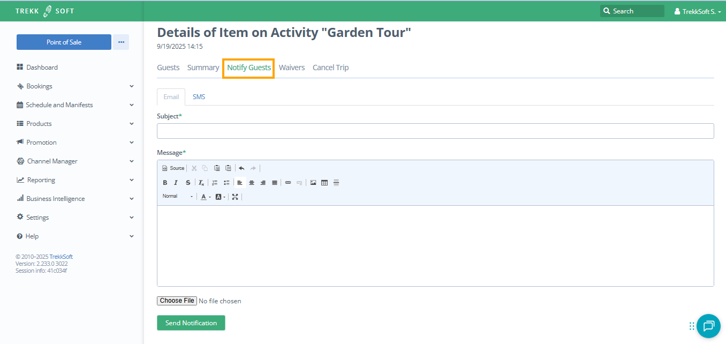726x344 pixels.
Task: Toggle italic formatting in message editor
Action: [x=176, y=183]
